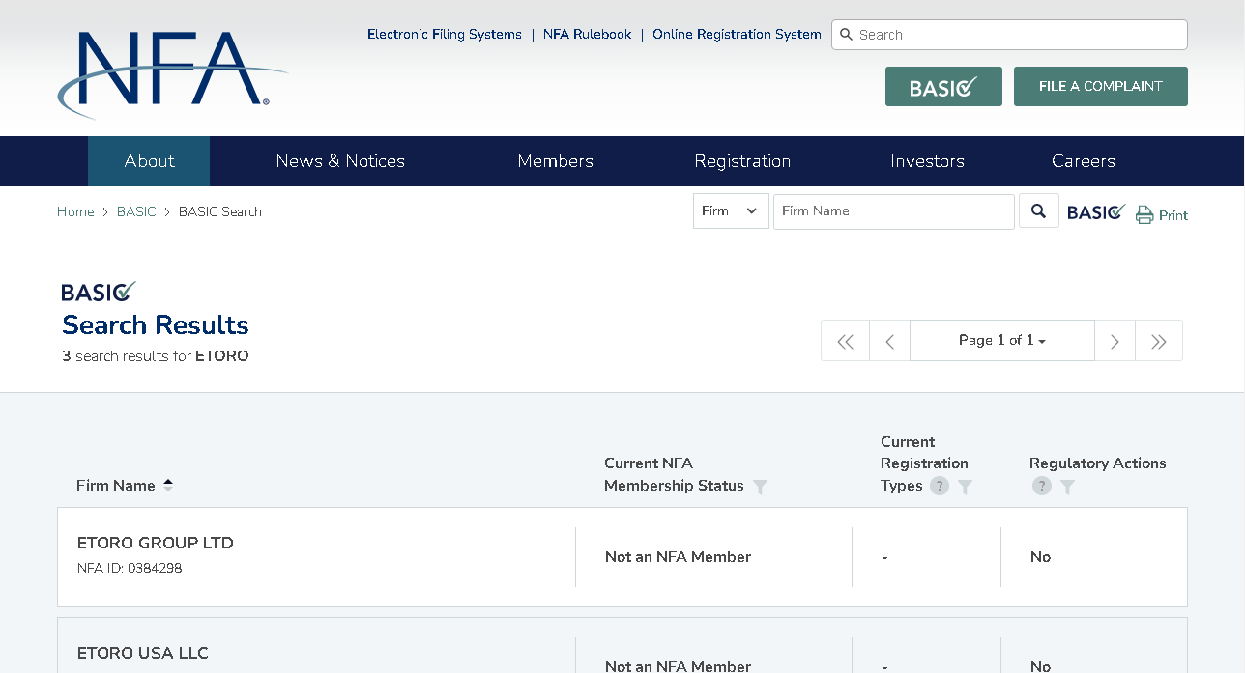This screenshot has width=1245, height=673.
Task: Click the BASIC logo above Search Results
Action: (99, 291)
